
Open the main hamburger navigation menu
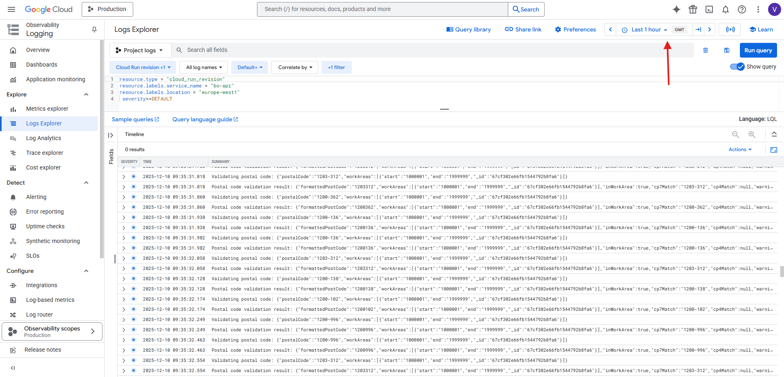pos(11,9)
